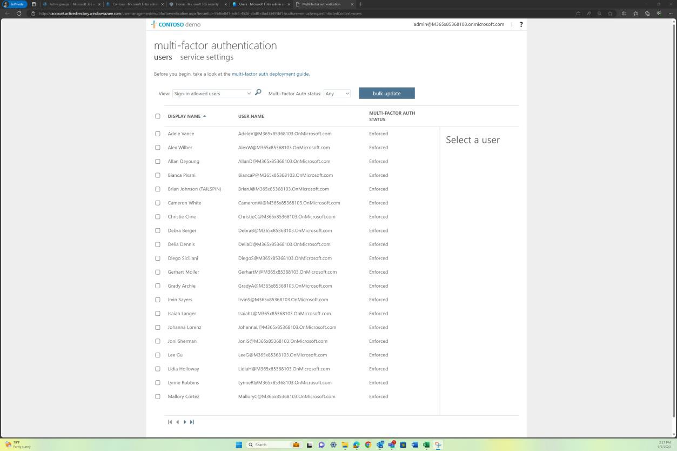Check the select-all users checkbox

(x=158, y=116)
